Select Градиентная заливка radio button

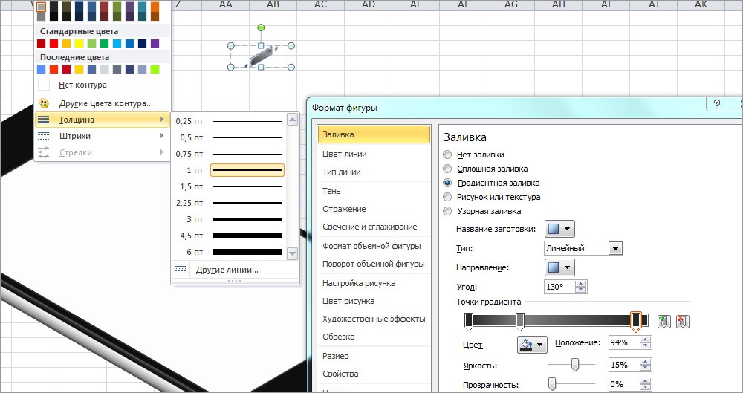pos(447,183)
